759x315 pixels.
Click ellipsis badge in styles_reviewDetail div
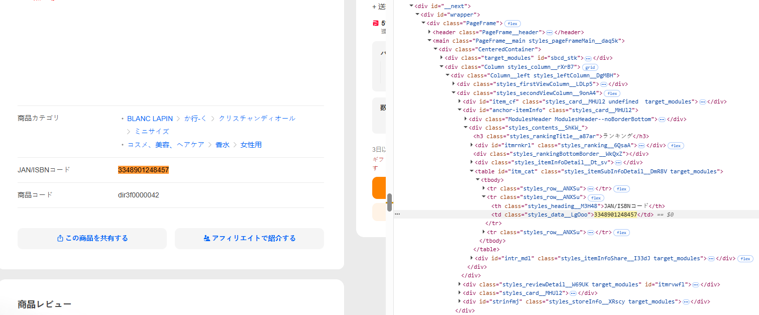point(696,284)
